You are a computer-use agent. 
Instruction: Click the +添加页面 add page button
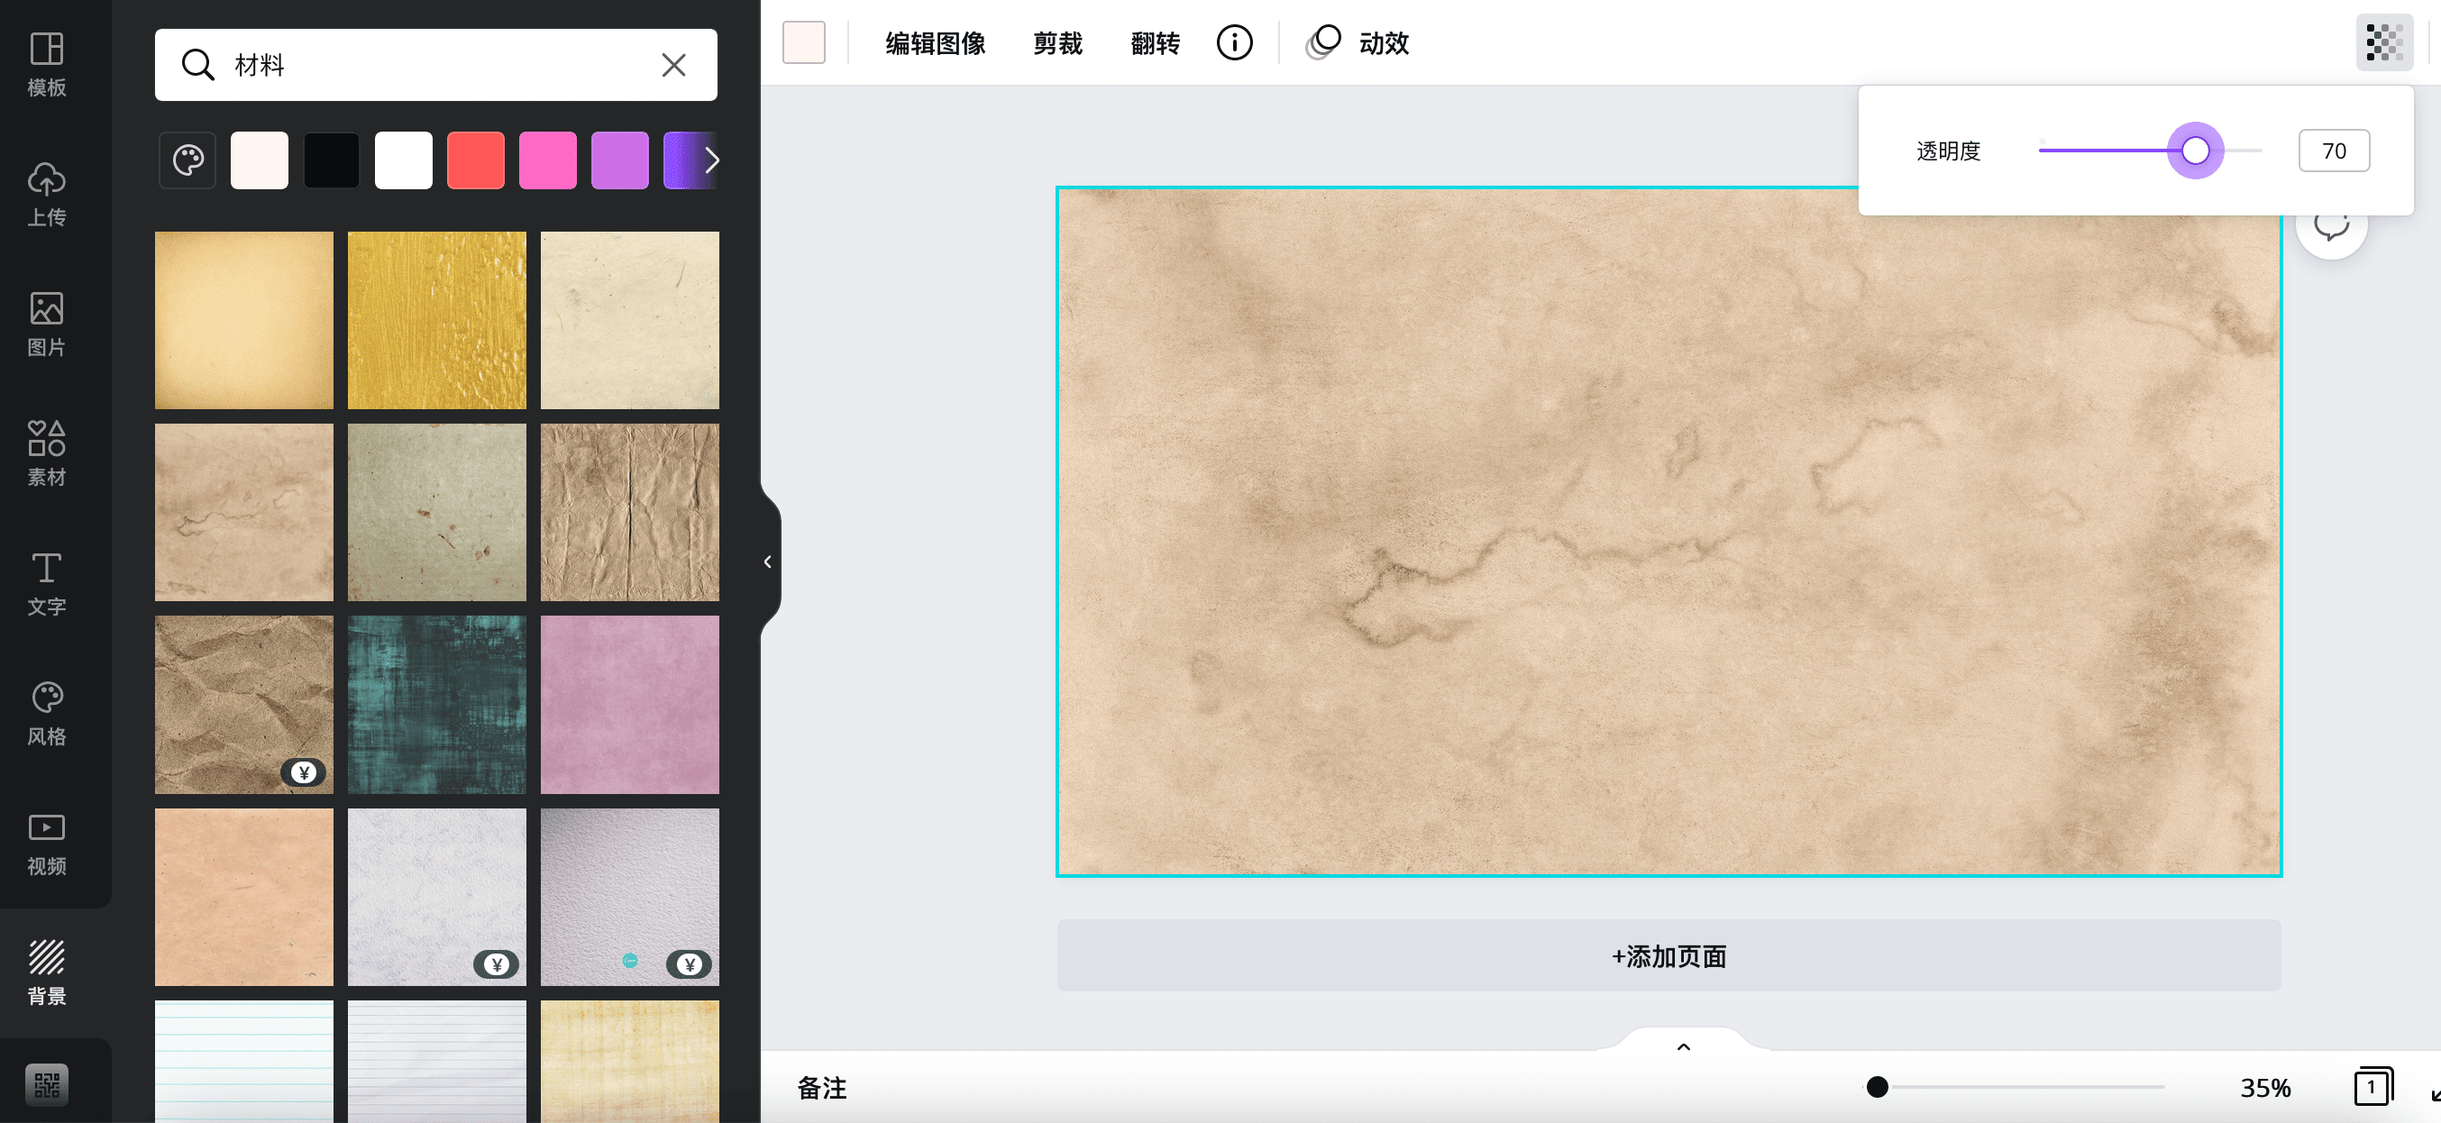coord(1668,955)
